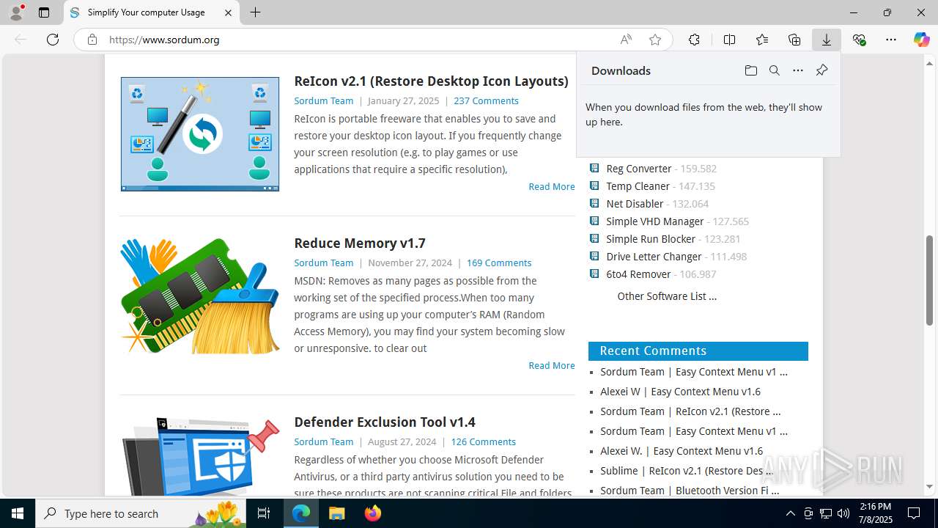Open downloads folder icon in panel
Image resolution: width=938 pixels, height=528 pixels.
750,70
